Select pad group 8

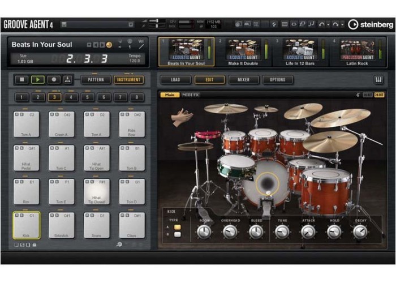[137, 97]
